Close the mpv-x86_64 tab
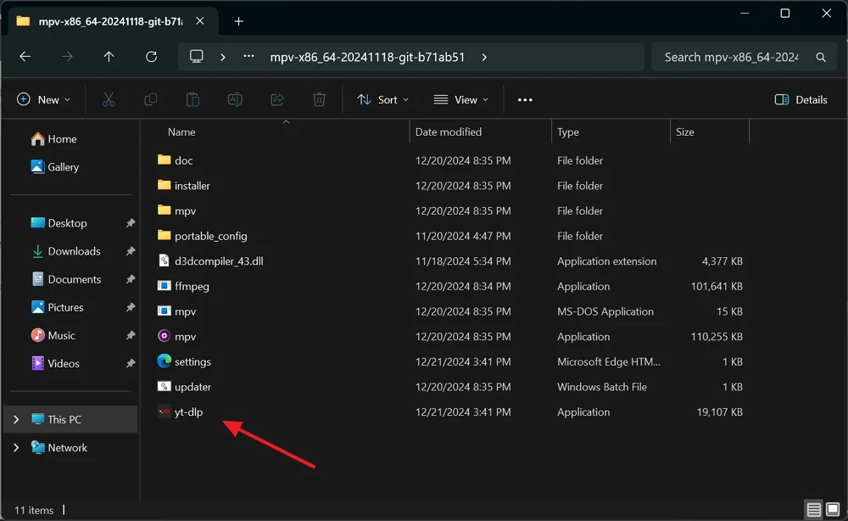 (x=200, y=21)
